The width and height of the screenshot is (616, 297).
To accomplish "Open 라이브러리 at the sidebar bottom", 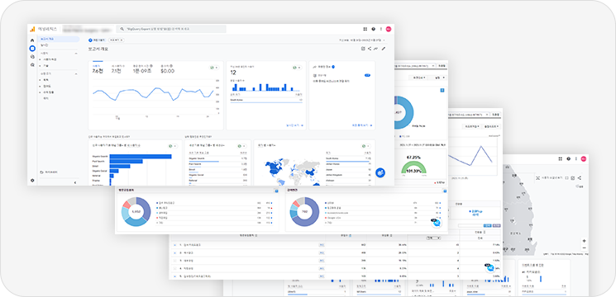I will [49, 172].
